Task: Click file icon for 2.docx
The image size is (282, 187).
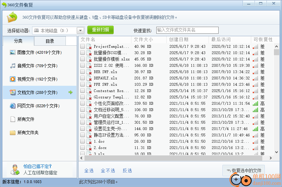Action: click(89, 148)
